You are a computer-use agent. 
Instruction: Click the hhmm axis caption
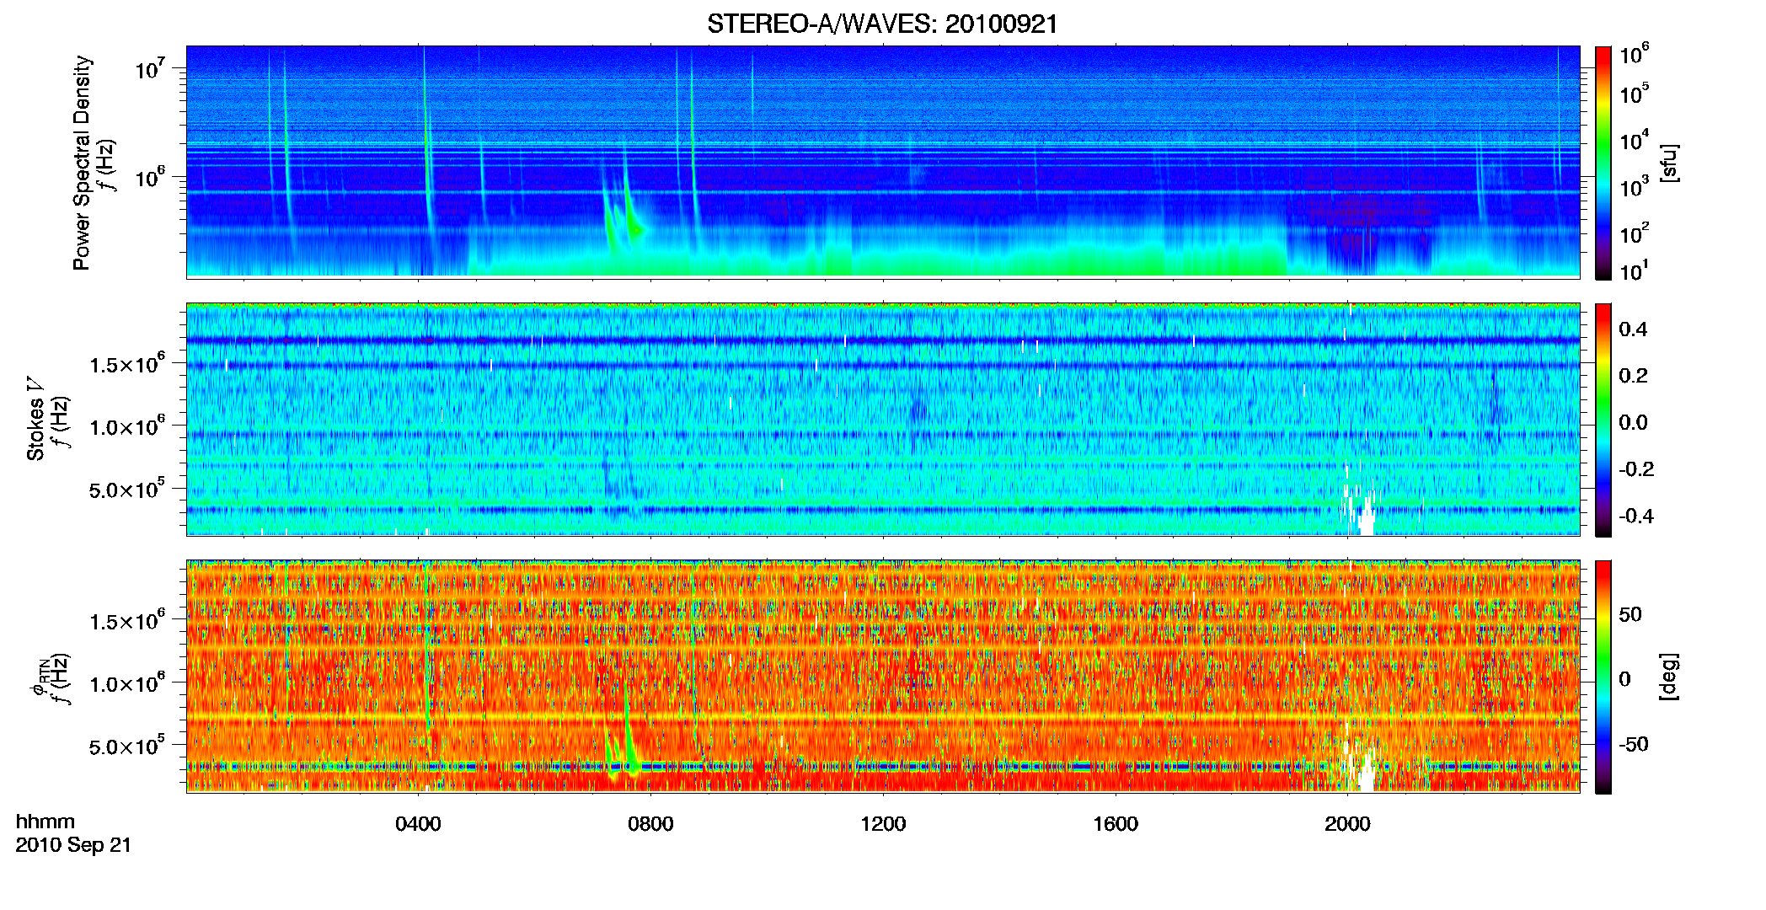(x=45, y=822)
